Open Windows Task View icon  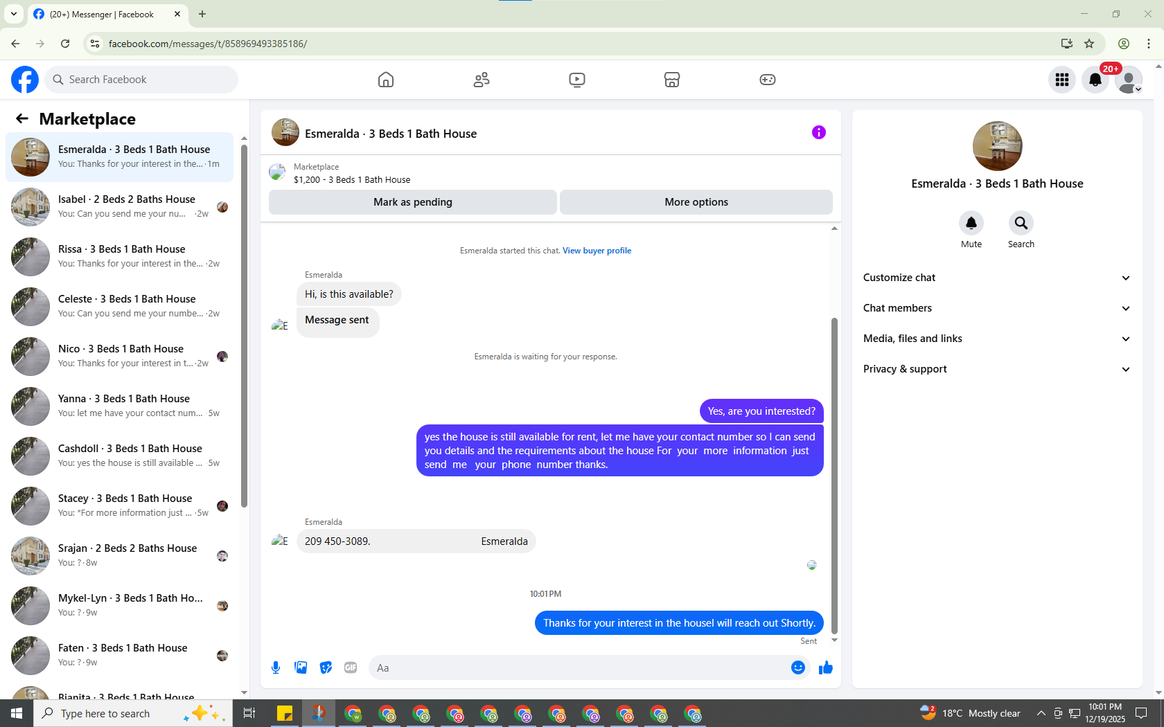coord(249,713)
